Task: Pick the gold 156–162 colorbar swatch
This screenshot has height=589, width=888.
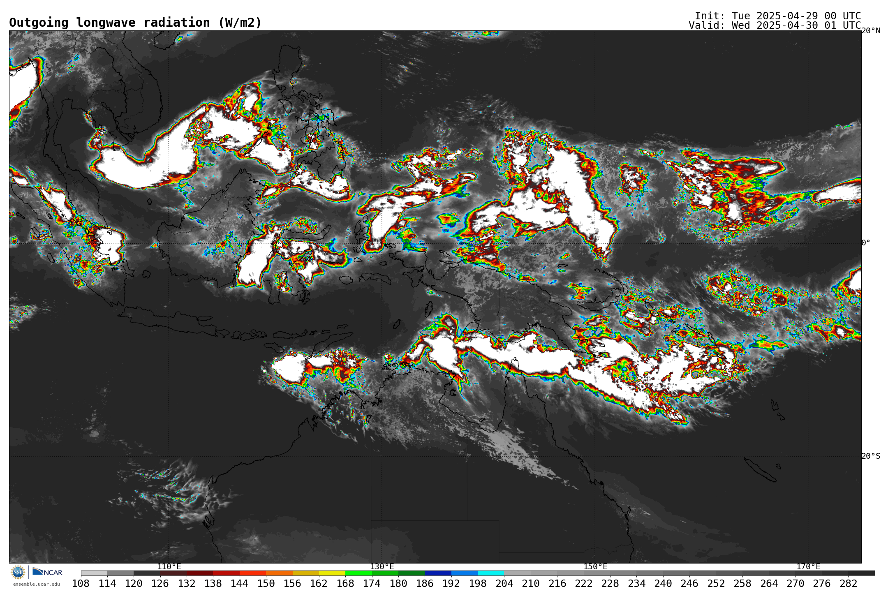Action: tap(306, 573)
